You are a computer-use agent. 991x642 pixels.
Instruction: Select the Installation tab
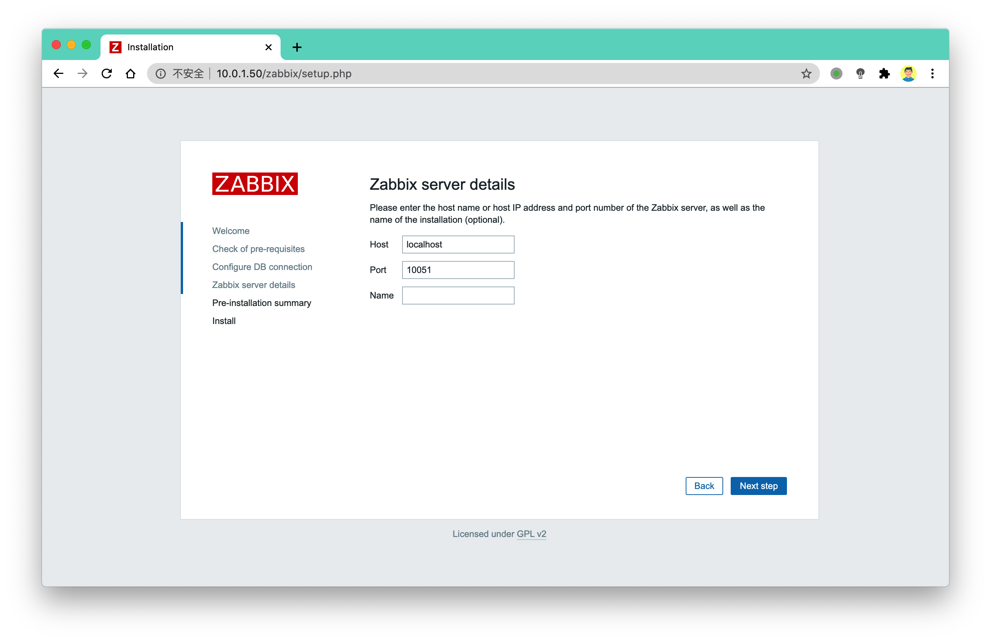(x=191, y=47)
